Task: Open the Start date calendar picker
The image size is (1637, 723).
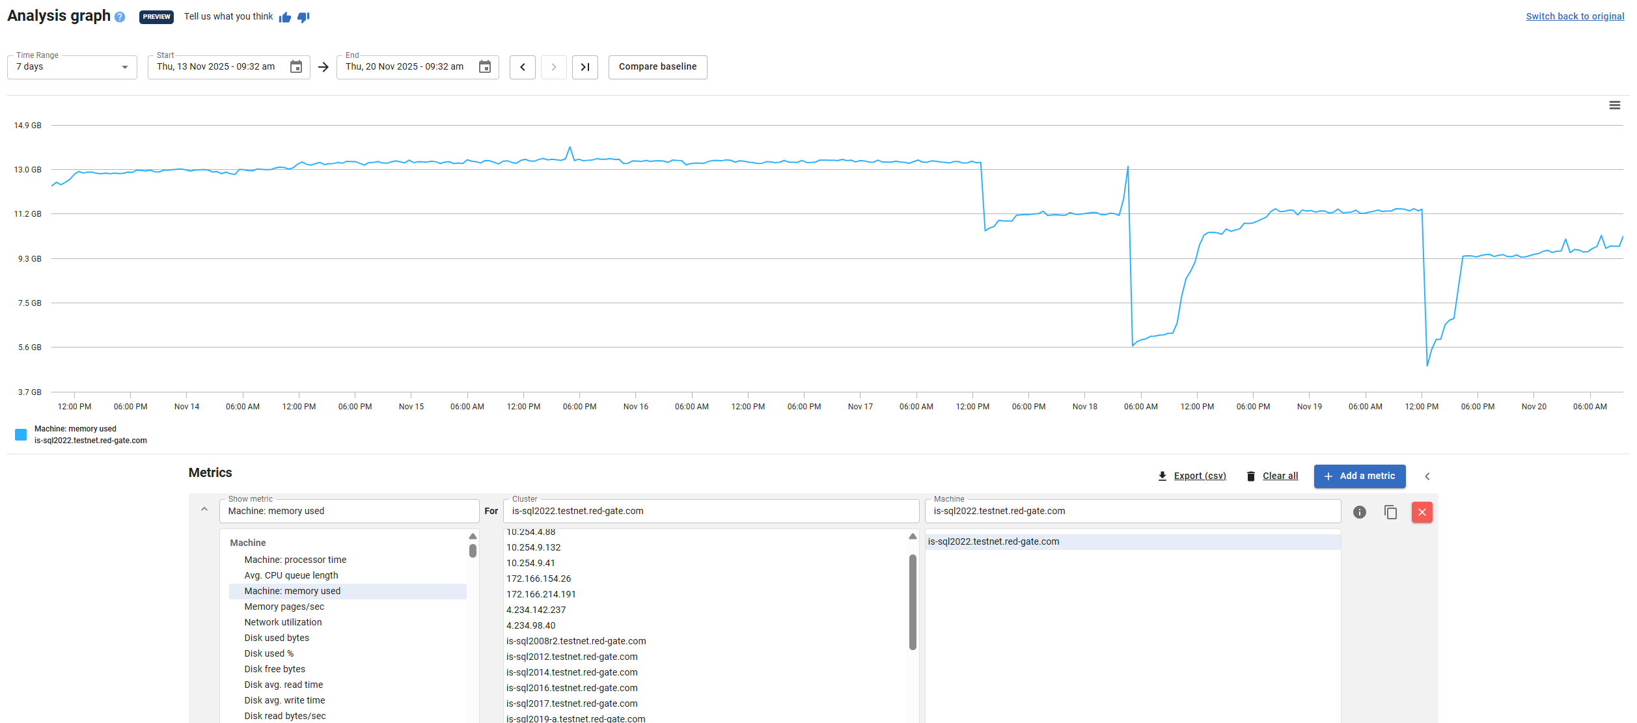Action: tap(296, 67)
